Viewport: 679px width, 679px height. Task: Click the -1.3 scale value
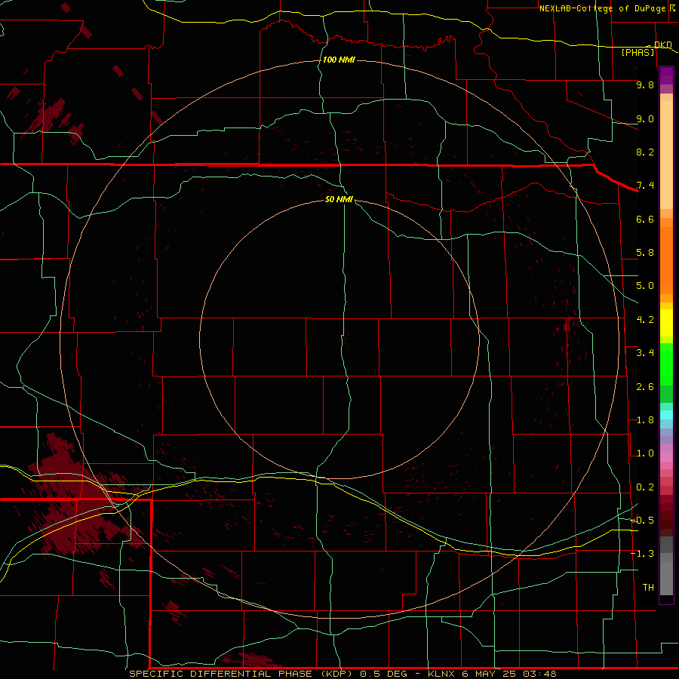point(643,554)
